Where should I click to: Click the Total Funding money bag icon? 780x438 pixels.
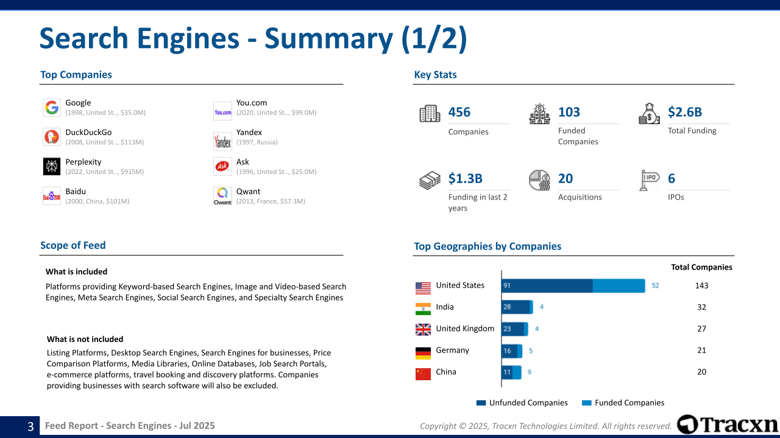coord(649,114)
